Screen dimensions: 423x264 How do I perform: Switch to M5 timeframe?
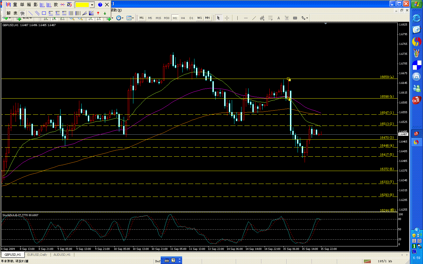click(150, 18)
